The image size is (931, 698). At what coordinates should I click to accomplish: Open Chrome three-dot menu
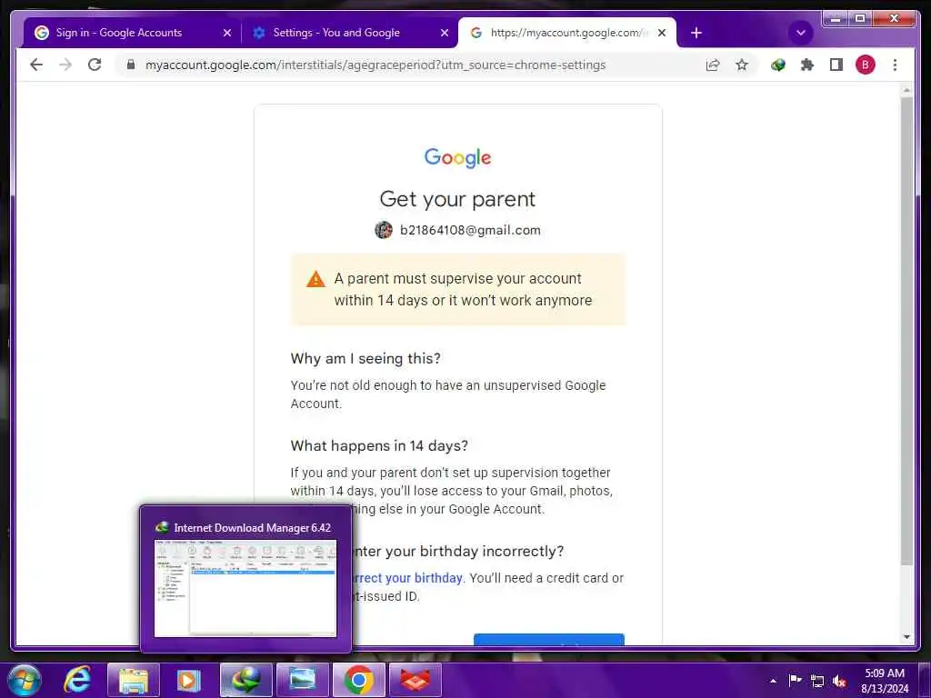pyautogui.click(x=895, y=65)
